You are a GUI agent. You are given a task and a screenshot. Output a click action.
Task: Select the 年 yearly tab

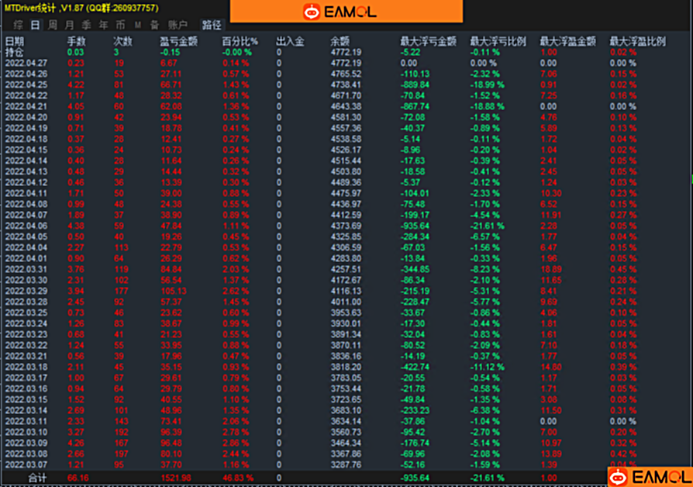click(103, 25)
